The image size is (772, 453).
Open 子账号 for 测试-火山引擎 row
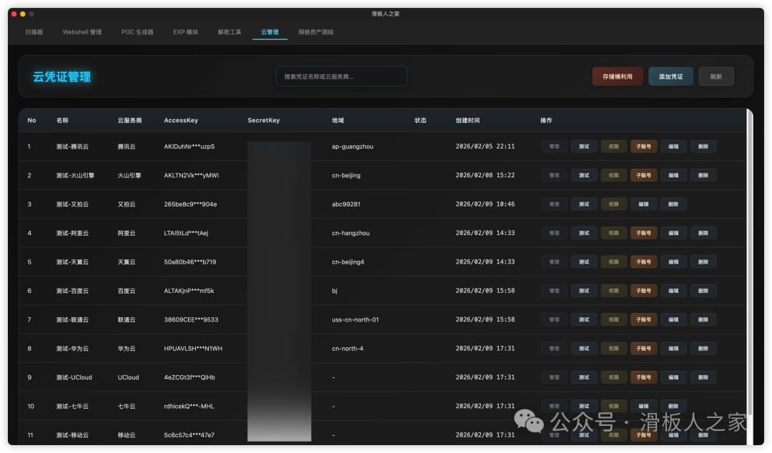(x=643, y=175)
